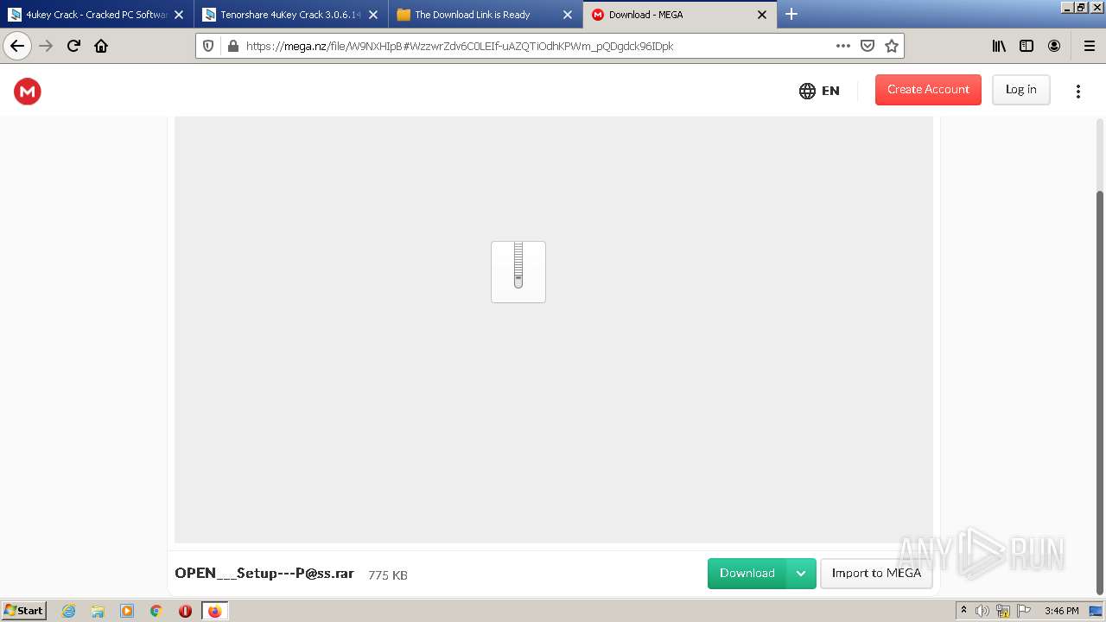Select Firefox in the taskbar

point(214,611)
